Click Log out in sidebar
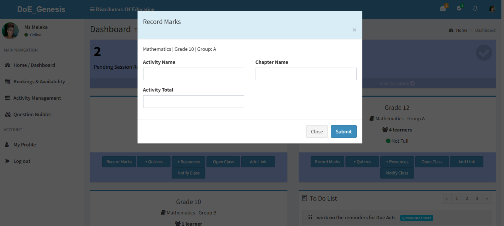 pos(22,161)
